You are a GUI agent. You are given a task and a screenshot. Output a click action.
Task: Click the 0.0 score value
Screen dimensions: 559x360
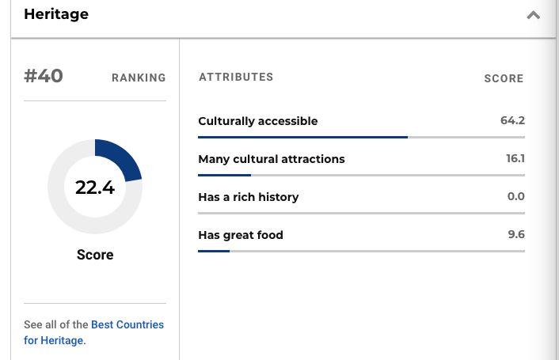coord(516,196)
